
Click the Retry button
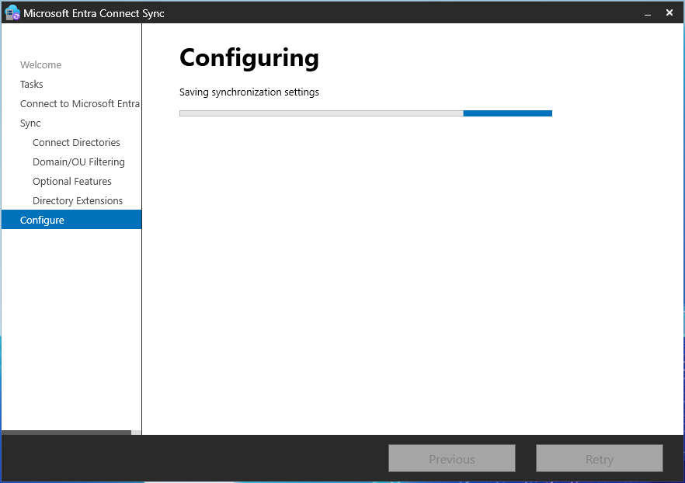(600, 459)
